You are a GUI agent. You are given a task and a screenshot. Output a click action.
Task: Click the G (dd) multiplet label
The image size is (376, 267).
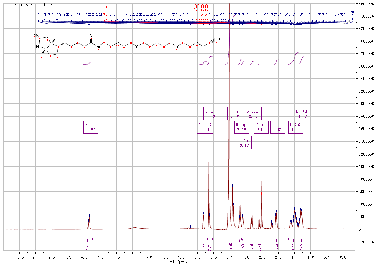254,114
